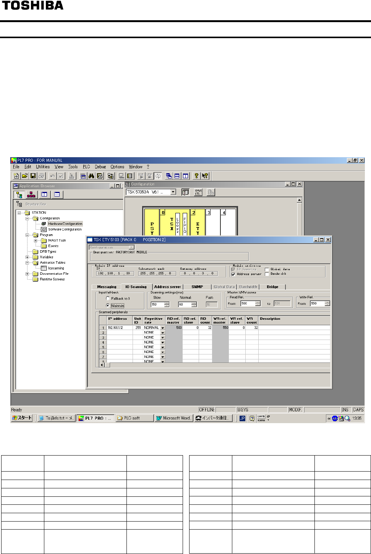
Task: Open Repetitive rate dropdown in row 1
Action: 162,328
